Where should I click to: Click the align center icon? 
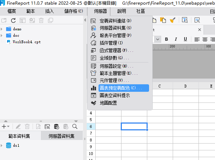pos(205,40)
